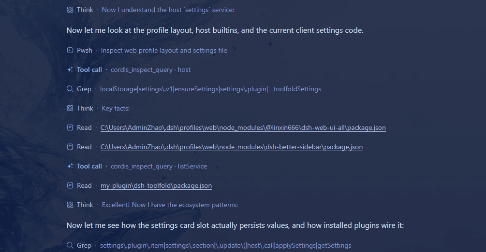Click the Read file icon for dsh-better-sidebar
Screen dimensions: 486x252
[x=70, y=147]
